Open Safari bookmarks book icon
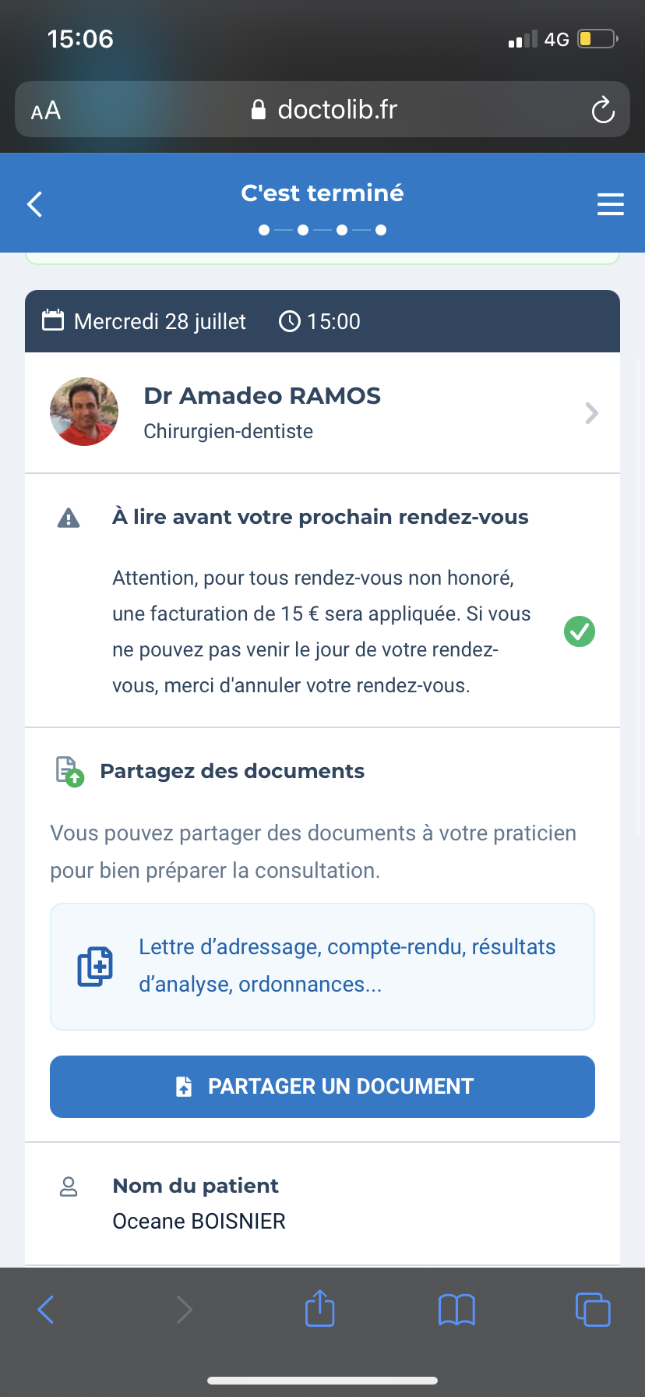The width and height of the screenshot is (645, 1397). [456, 1310]
